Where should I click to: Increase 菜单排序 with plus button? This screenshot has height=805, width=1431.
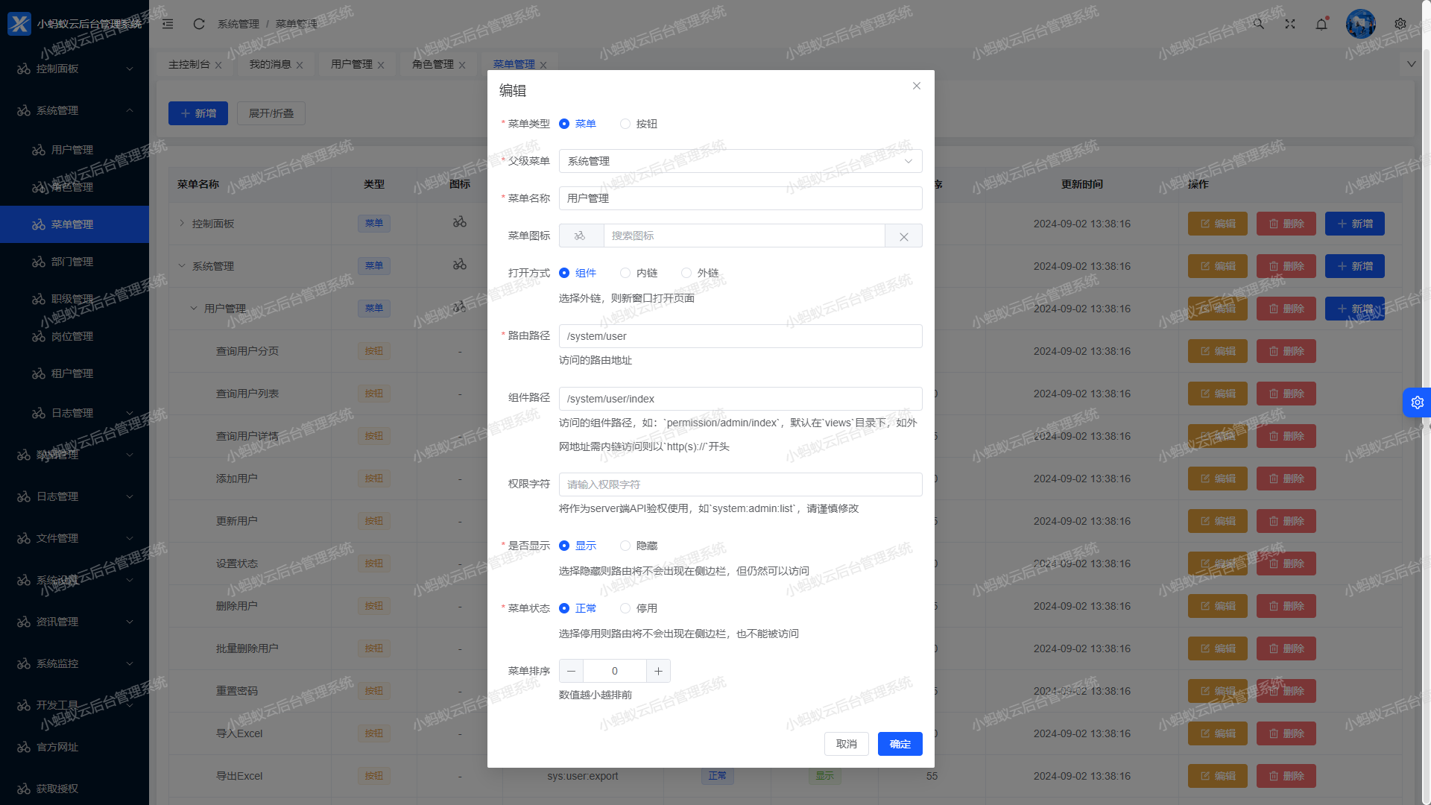point(658,671)
